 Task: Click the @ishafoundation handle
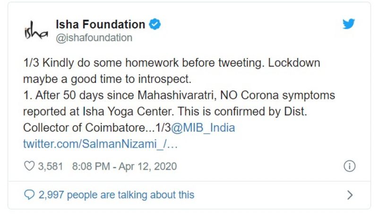(94, 38)
